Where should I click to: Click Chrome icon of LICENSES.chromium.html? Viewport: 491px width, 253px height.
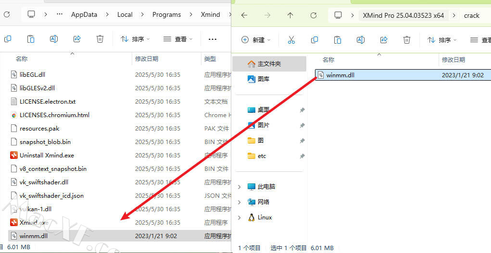pos(14,115)
